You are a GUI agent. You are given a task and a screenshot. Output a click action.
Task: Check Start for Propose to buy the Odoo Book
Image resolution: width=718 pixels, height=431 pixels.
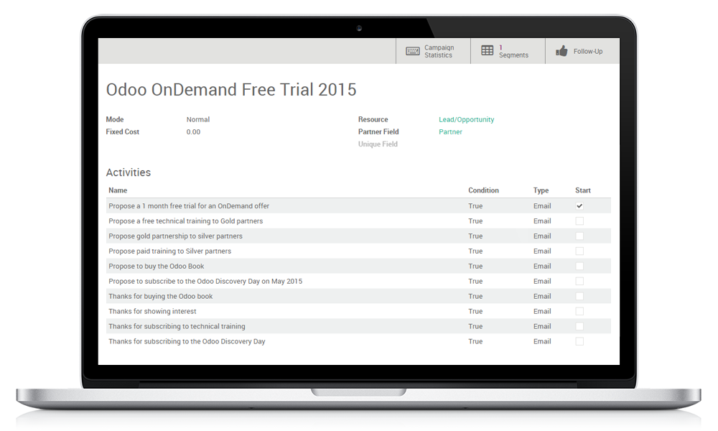pos(579,266)
